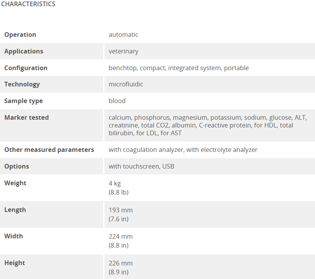
Task: Select the benchtop, compact configuration text
Action: click(x=178, y=68)
